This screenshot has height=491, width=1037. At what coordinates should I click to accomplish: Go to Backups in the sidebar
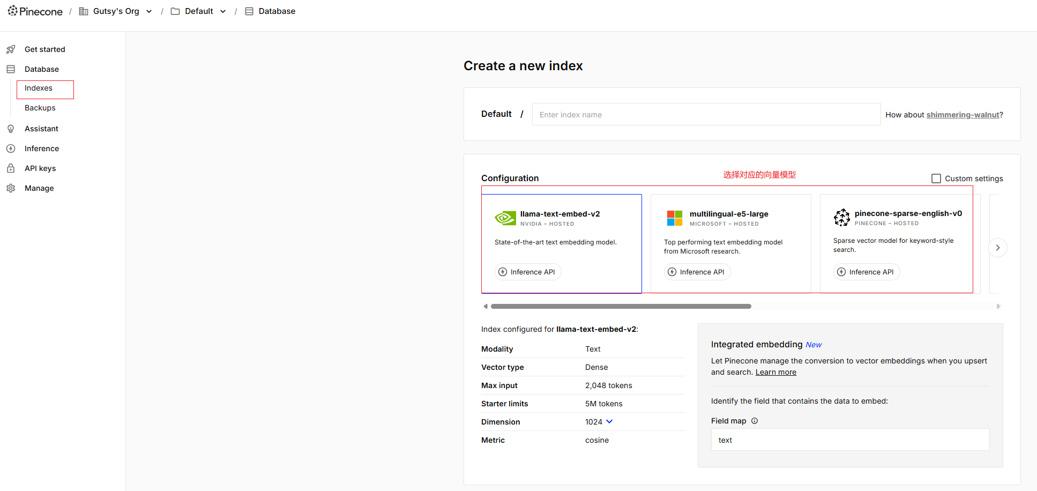tap(40, 108)
